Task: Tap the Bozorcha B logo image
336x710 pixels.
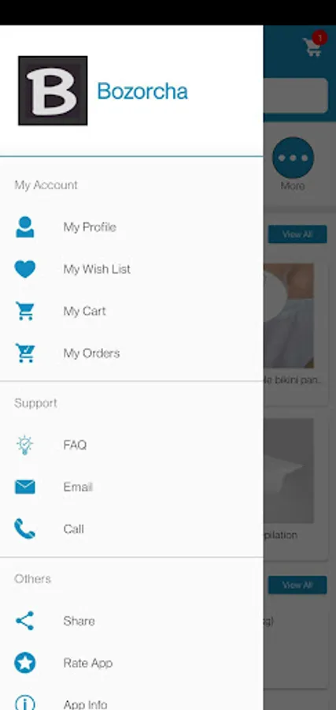Action: click(53, 91)
